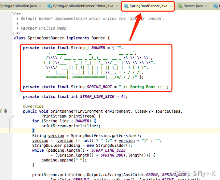Switch to SpringApplication.java tab
This screenshot has width=220, height=180.
click(18, 6)
